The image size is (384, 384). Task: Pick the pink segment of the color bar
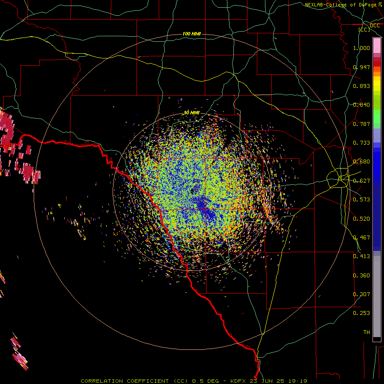(377, 46)
